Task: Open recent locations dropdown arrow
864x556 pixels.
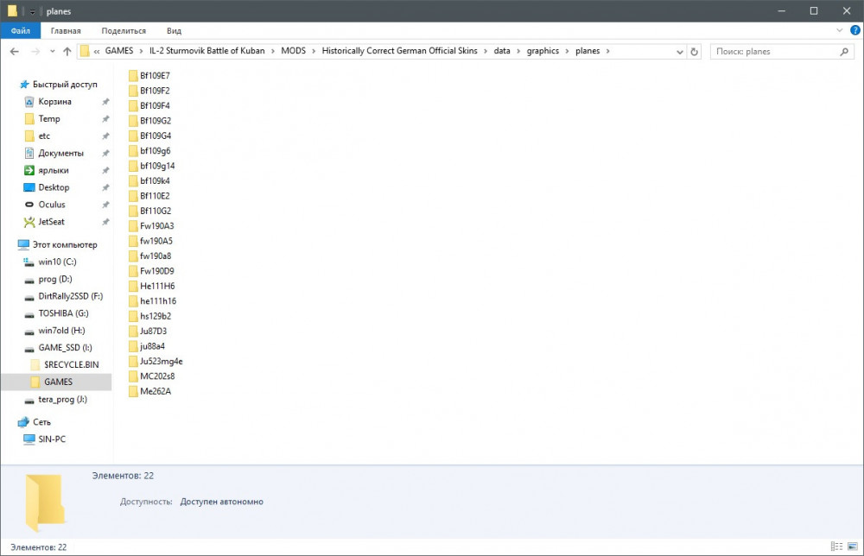Action: click(x=53, y=51)
